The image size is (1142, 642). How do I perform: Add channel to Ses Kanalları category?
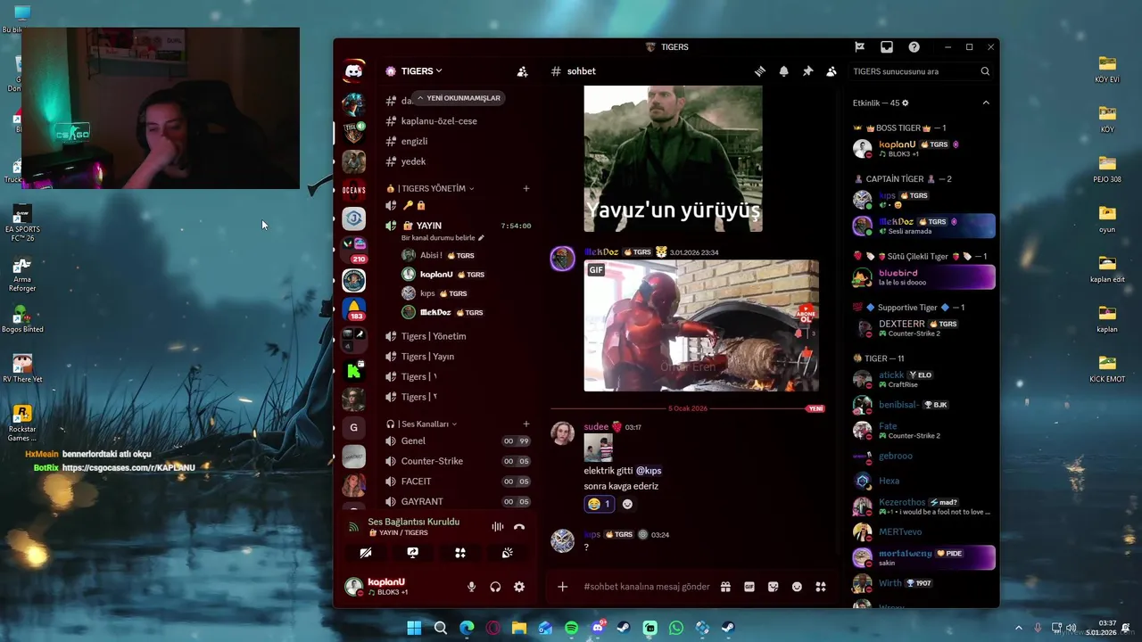[x=526, y=424]
